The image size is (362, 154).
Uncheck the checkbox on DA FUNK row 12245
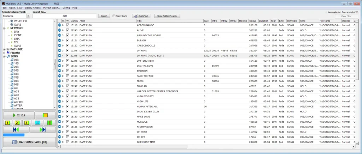pos(68,50)
